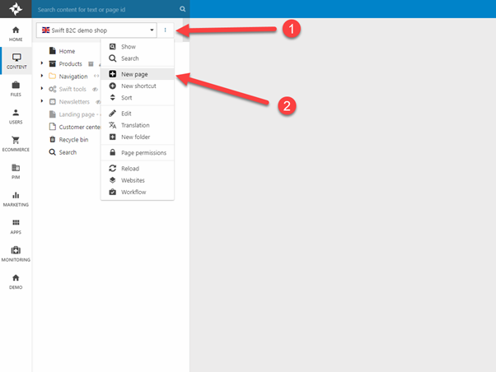Go to the Users section
Viewport: 496px width, 372px height.
pyautogui.click(x=16, y=116)
